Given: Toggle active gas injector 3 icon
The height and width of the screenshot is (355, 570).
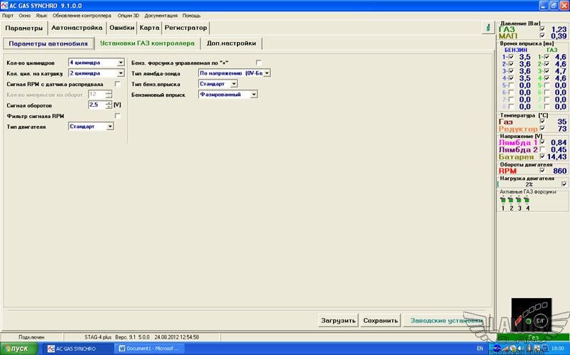Looking at the screenshot, I should (519, 200).
